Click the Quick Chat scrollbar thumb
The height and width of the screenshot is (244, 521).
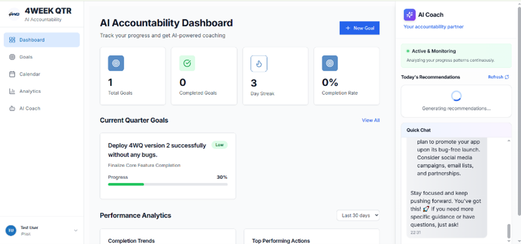[509, 231]
